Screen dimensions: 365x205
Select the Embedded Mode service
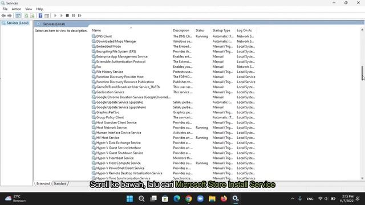point(173,47)
